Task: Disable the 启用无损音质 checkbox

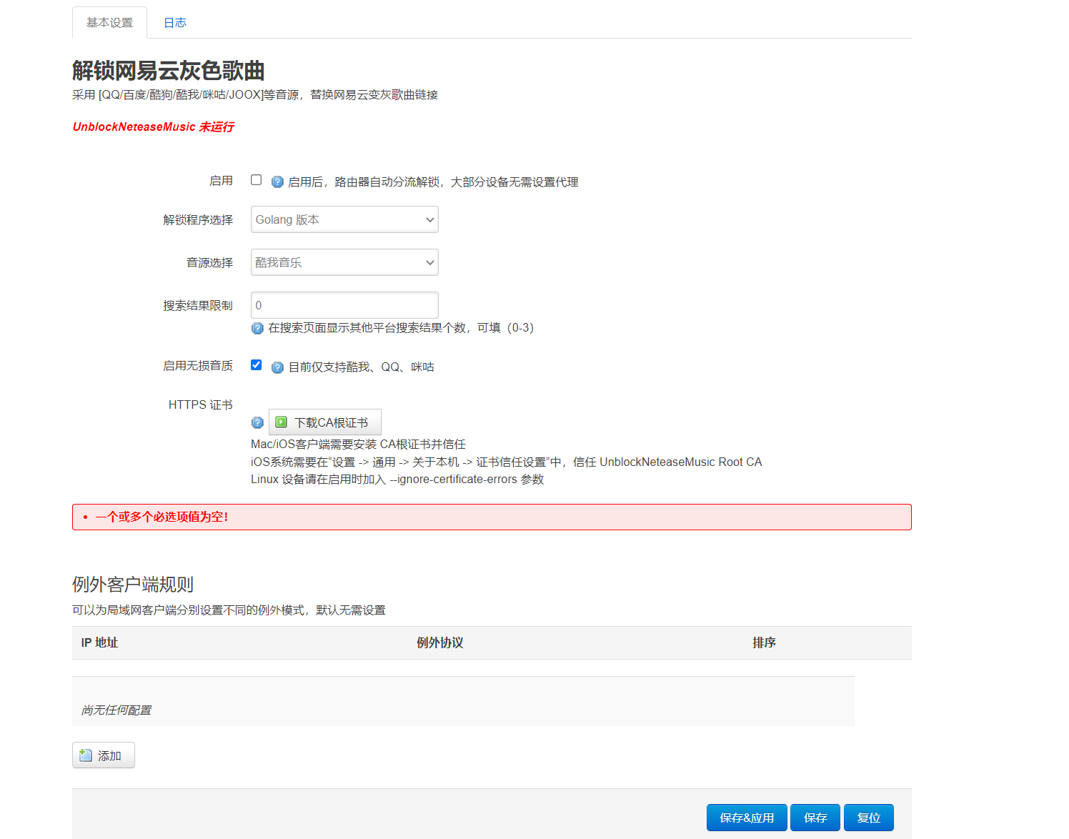Action: (256, 364)
